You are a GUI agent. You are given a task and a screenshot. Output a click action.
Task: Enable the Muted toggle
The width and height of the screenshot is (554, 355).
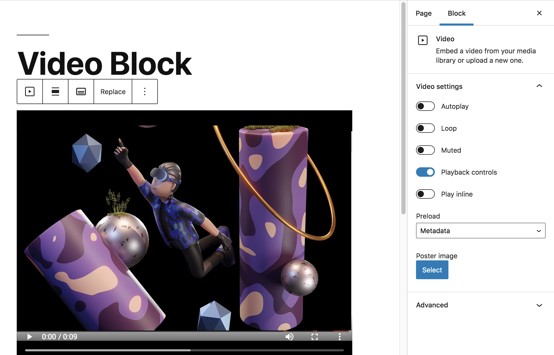pyautogui.click(x=425, y=150)
